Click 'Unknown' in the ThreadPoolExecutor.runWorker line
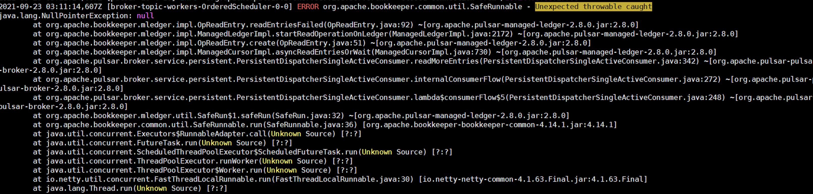The height and width of the screenshot is (194, 813). click(277, 161)
